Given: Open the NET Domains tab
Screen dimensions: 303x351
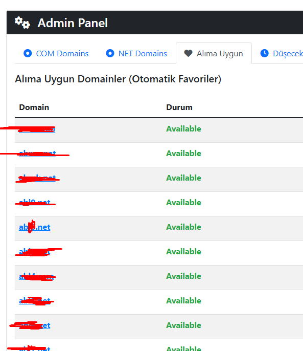Looking at the screenshot, I should (136, 53).
